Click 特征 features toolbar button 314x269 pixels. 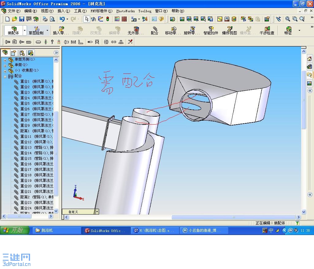point(288,30)
